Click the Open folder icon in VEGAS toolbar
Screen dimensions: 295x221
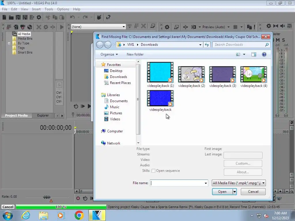11,17
